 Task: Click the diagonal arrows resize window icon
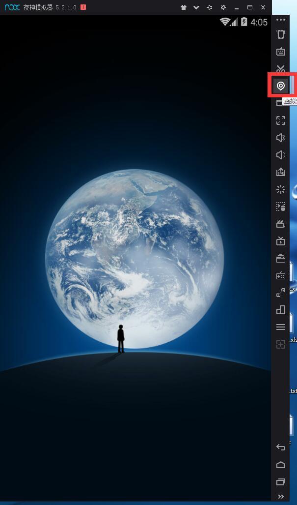[281, 293]
